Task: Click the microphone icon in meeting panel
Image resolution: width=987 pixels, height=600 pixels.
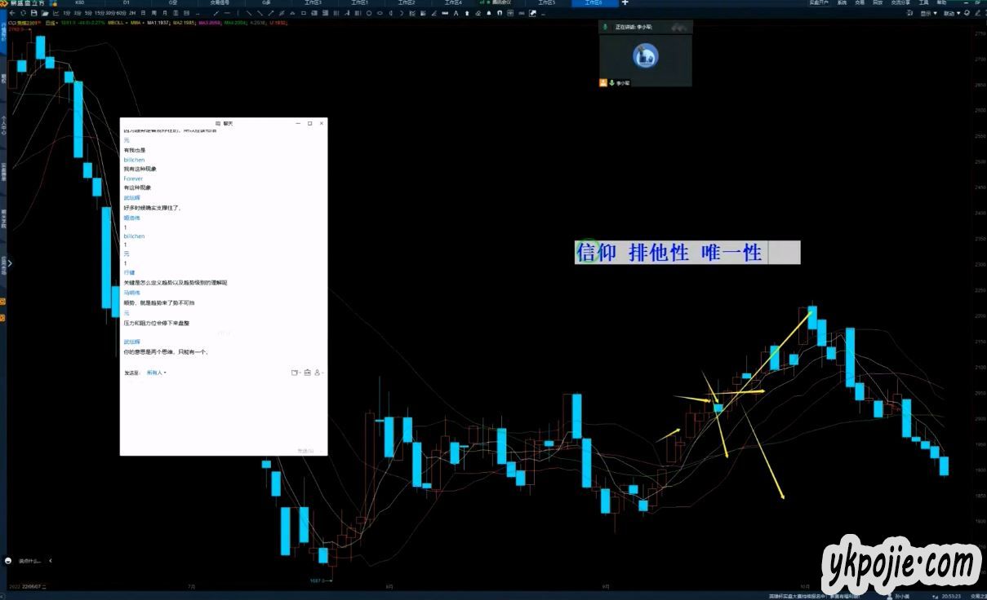Action: pyautogui.click(x=604, y=27)
